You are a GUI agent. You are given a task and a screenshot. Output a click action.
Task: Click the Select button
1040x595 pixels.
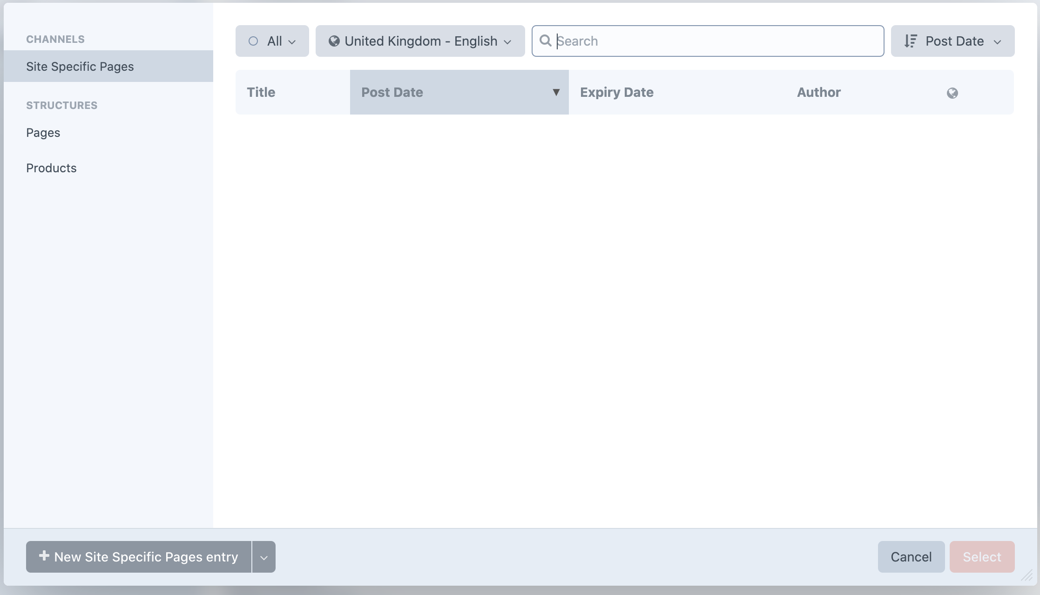tap(982, 557)
